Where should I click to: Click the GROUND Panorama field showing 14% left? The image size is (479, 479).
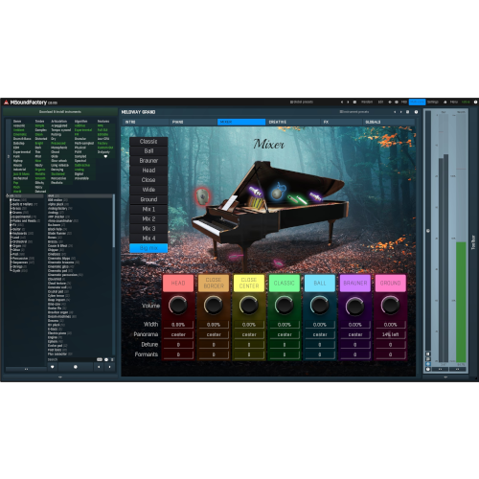(x=391, y=334)
